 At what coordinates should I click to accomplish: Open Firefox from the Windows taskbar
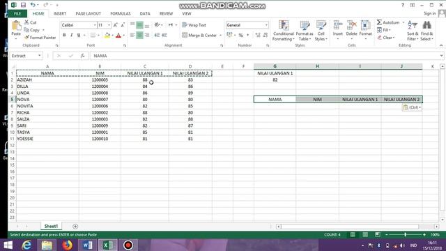[68, 245]
